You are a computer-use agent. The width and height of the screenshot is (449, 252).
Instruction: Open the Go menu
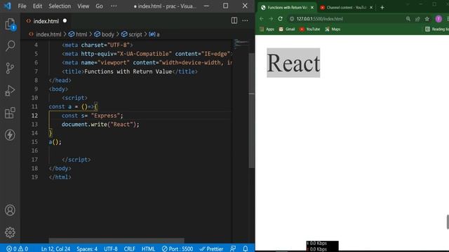99,6
